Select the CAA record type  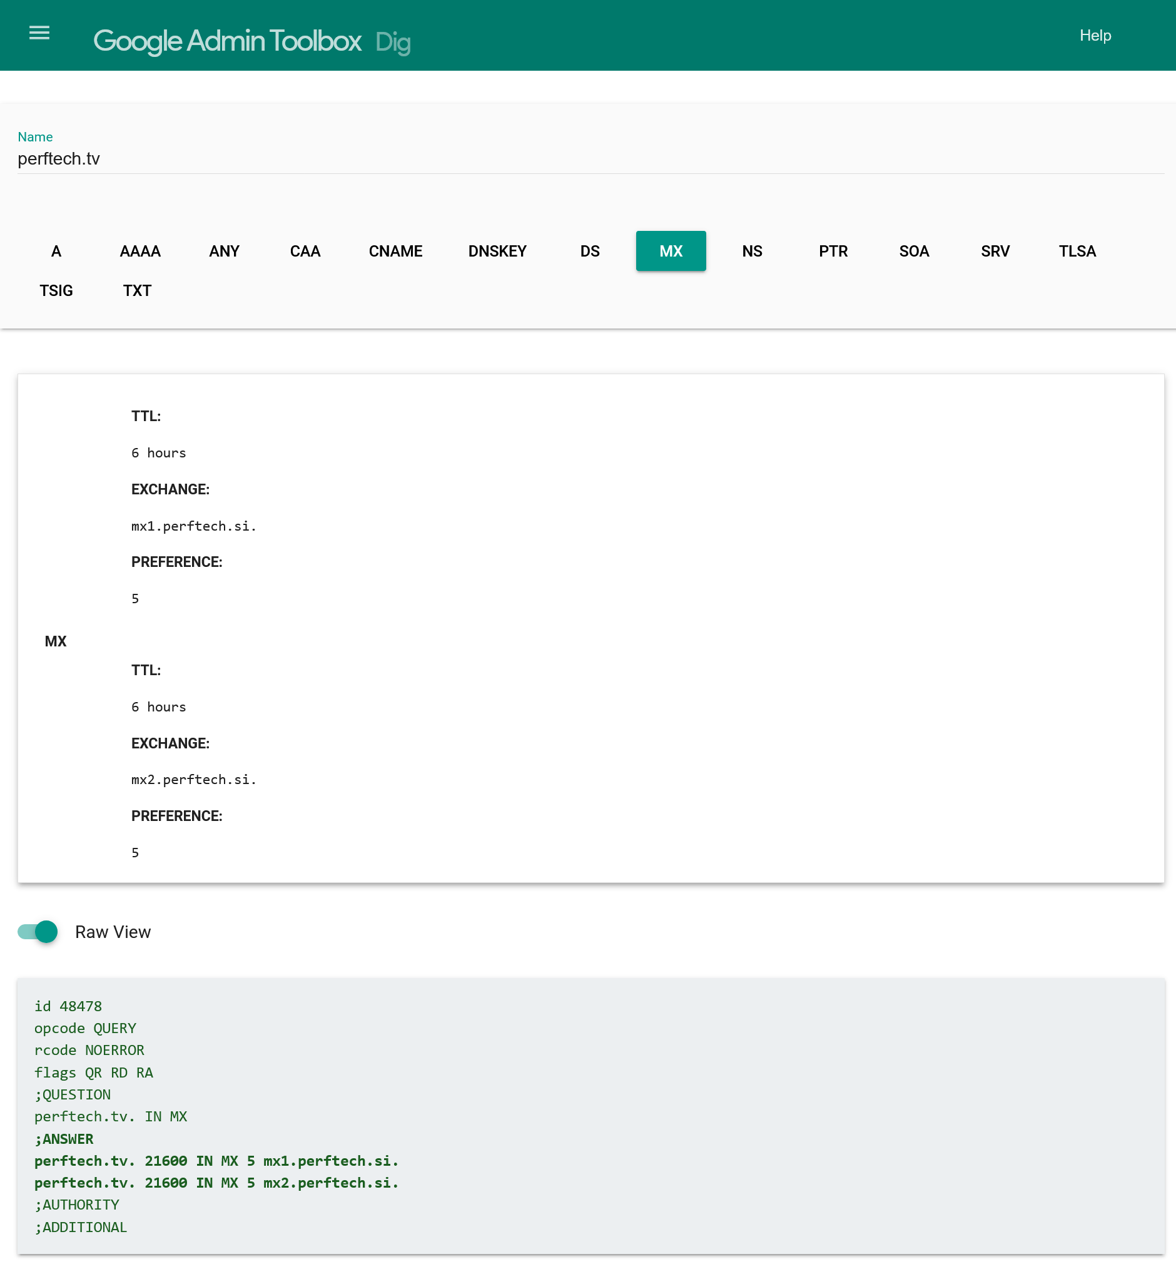305,252
